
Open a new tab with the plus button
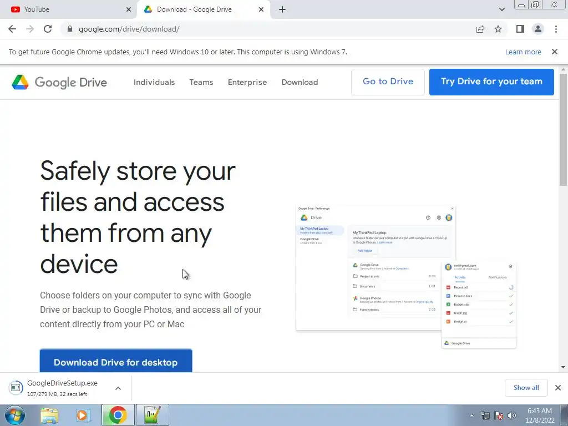pos(282,9)
